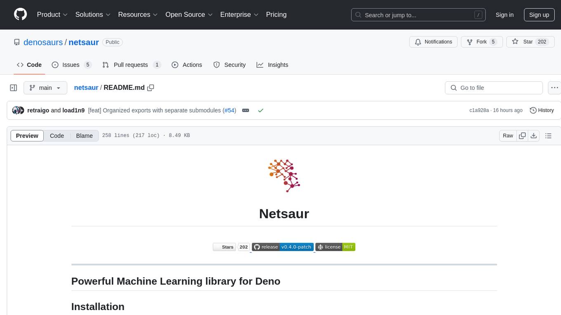This screenshot has height=315, width=561.
Task: Copy raw file contents
Action: [522, 136]
